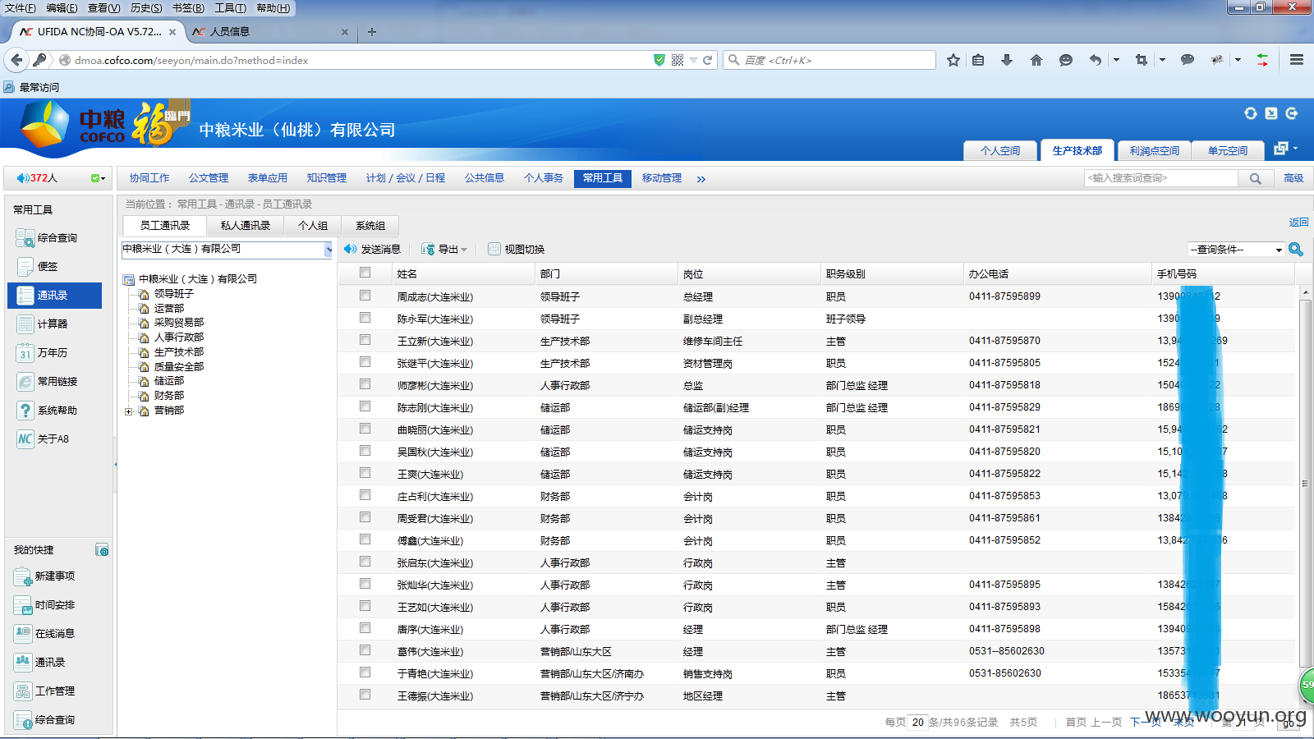
Task: Collapse the 中粮米业(大连)有限公司 tree root
Action: click(129, 280)
